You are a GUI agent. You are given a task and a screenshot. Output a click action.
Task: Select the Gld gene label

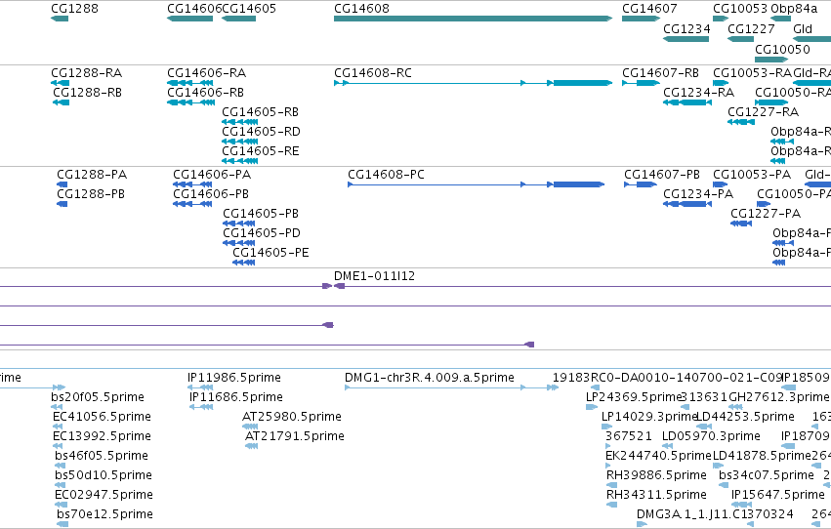click(x=803, y=28)
